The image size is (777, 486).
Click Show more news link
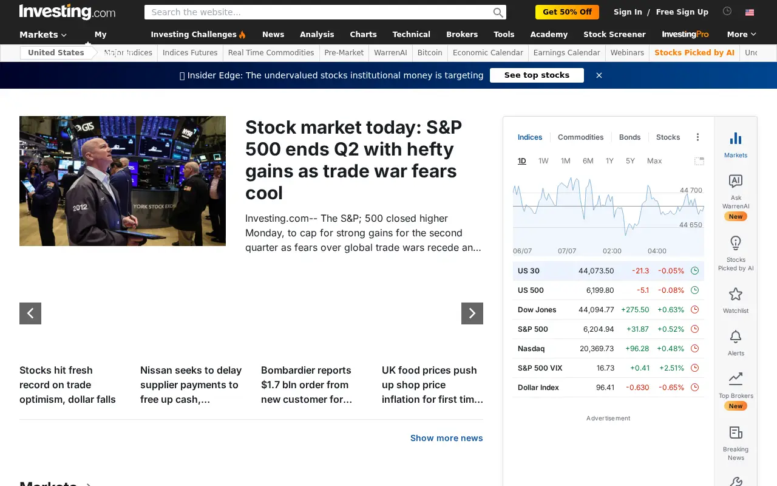click(x=447, y=438)
